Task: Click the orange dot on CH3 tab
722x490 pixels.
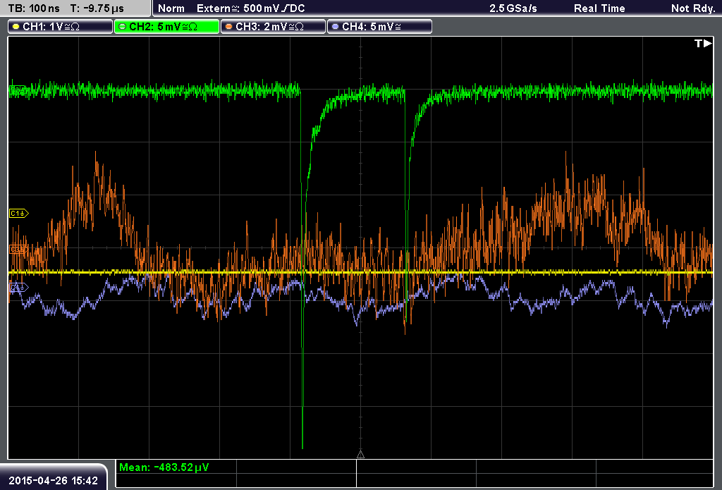Action: point(228,27)
